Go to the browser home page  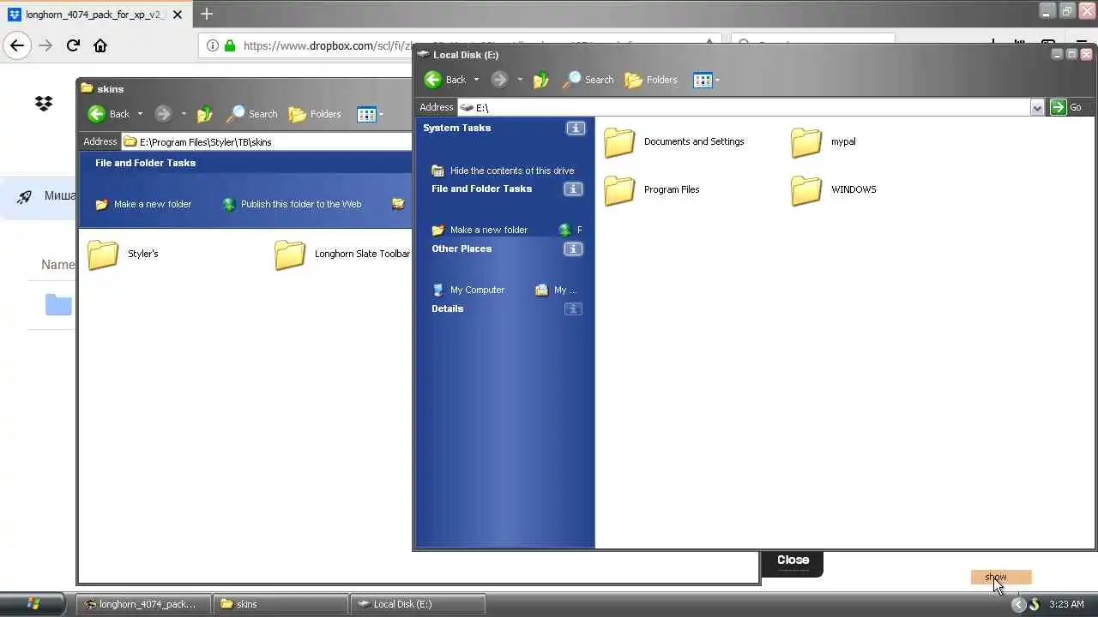click(x=100, y=45)
